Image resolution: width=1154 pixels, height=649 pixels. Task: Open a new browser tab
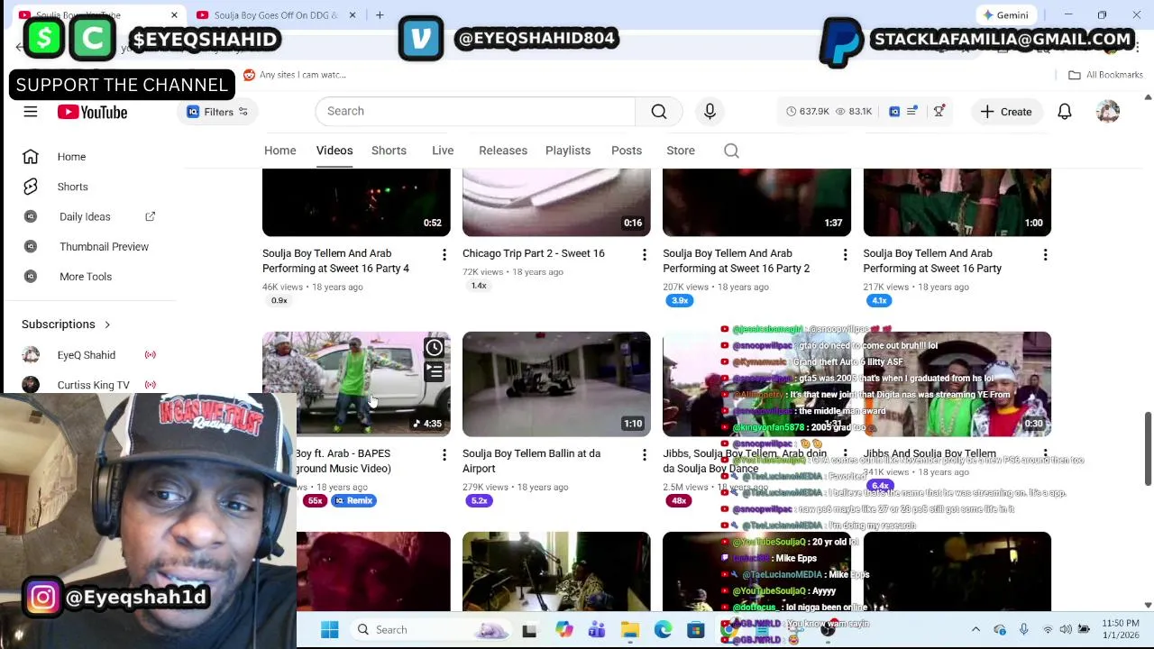(380, 15)
